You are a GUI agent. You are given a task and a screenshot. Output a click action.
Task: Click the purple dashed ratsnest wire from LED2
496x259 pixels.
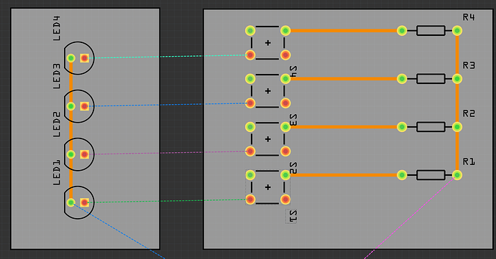tap(167, 153)
